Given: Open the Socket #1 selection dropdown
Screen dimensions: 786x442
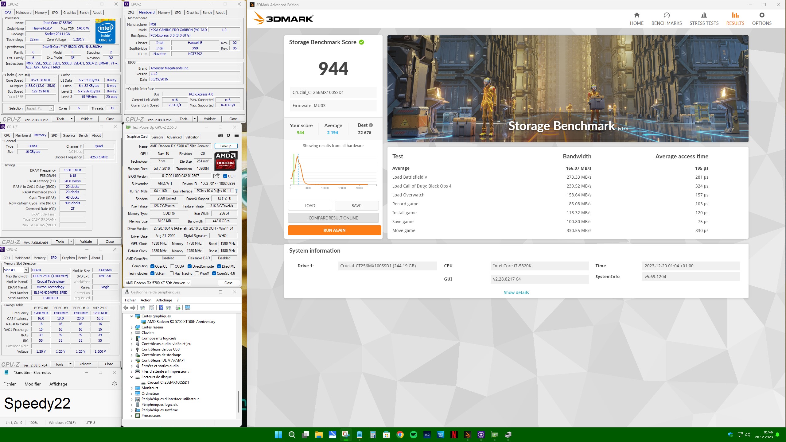Looking at the screenshot, I should click(x=40, y=108).
